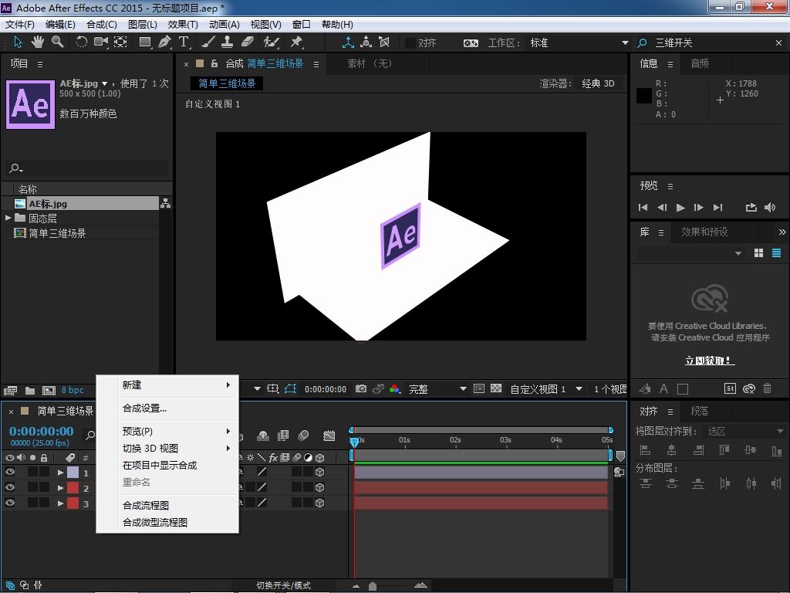Open the 新建 submenu in context menu
Viewport: 790px width, 593px height.
click(167, 385)
